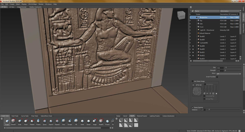Screen dimensions: 245x132
Task: Select the Foamy tool
Action: 38,122
